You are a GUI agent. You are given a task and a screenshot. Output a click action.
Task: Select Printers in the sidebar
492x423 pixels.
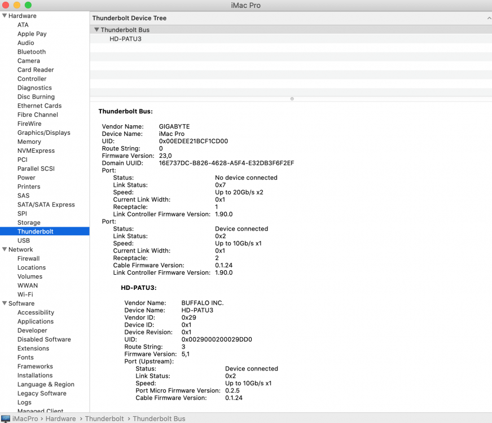tap(29, 187)
